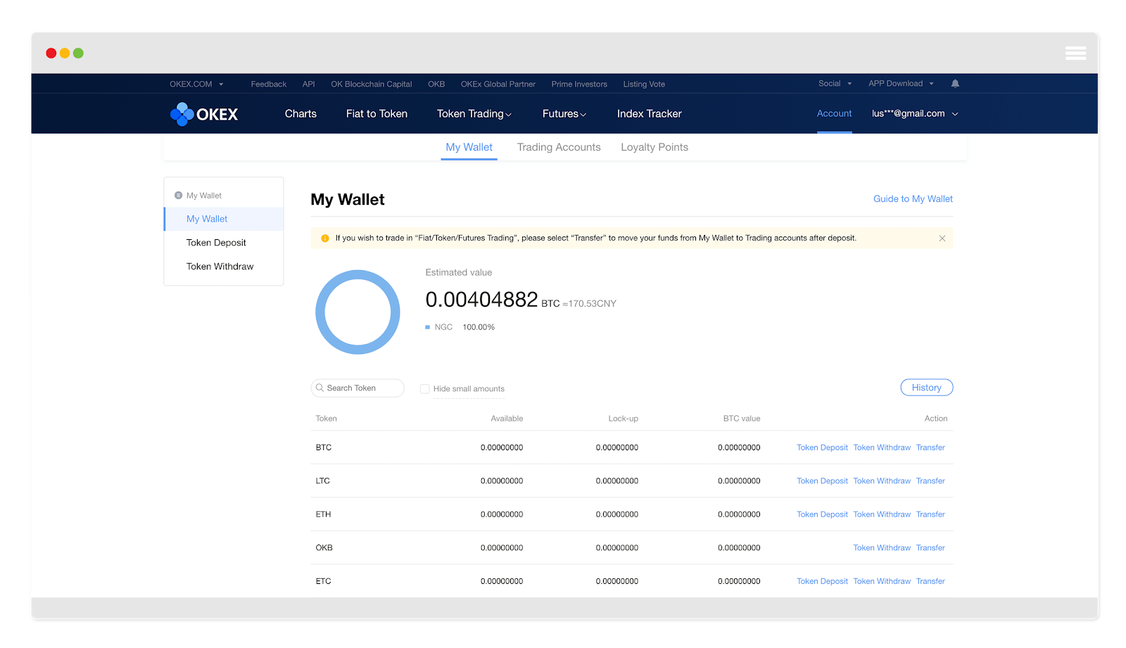
Task: Click the BTC value column header
Action: [x=742, y=419]
